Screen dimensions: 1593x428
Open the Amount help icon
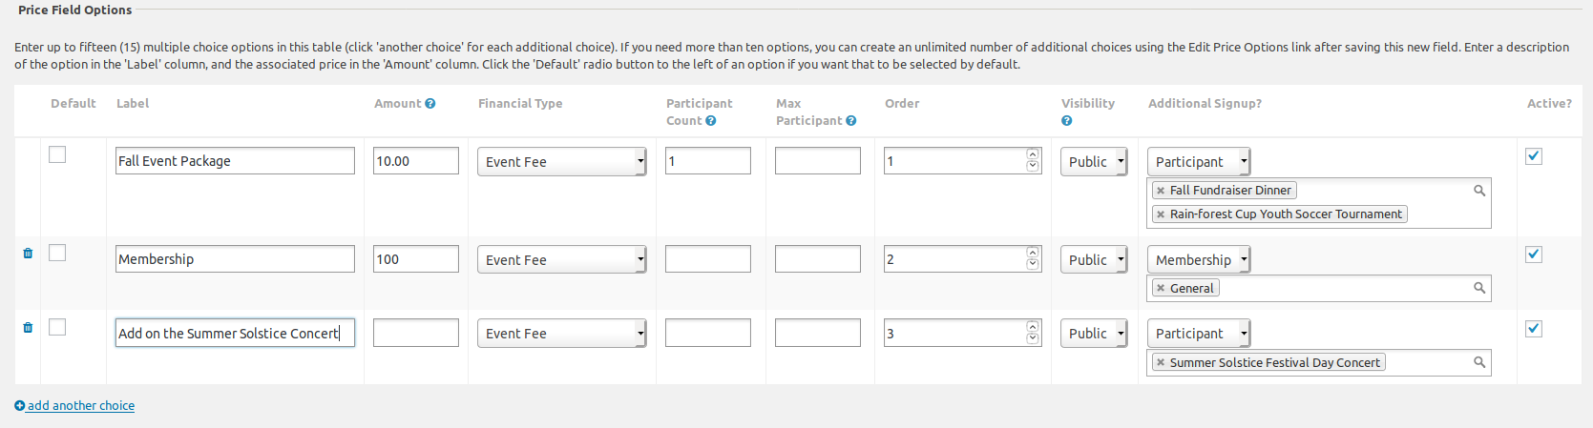pyautogui.click(x=430, y=104)
